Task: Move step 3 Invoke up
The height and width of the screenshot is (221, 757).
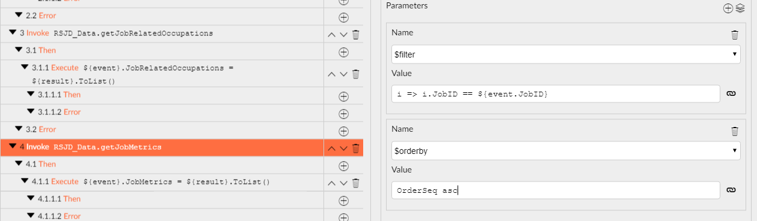Action: pos(331,35)
